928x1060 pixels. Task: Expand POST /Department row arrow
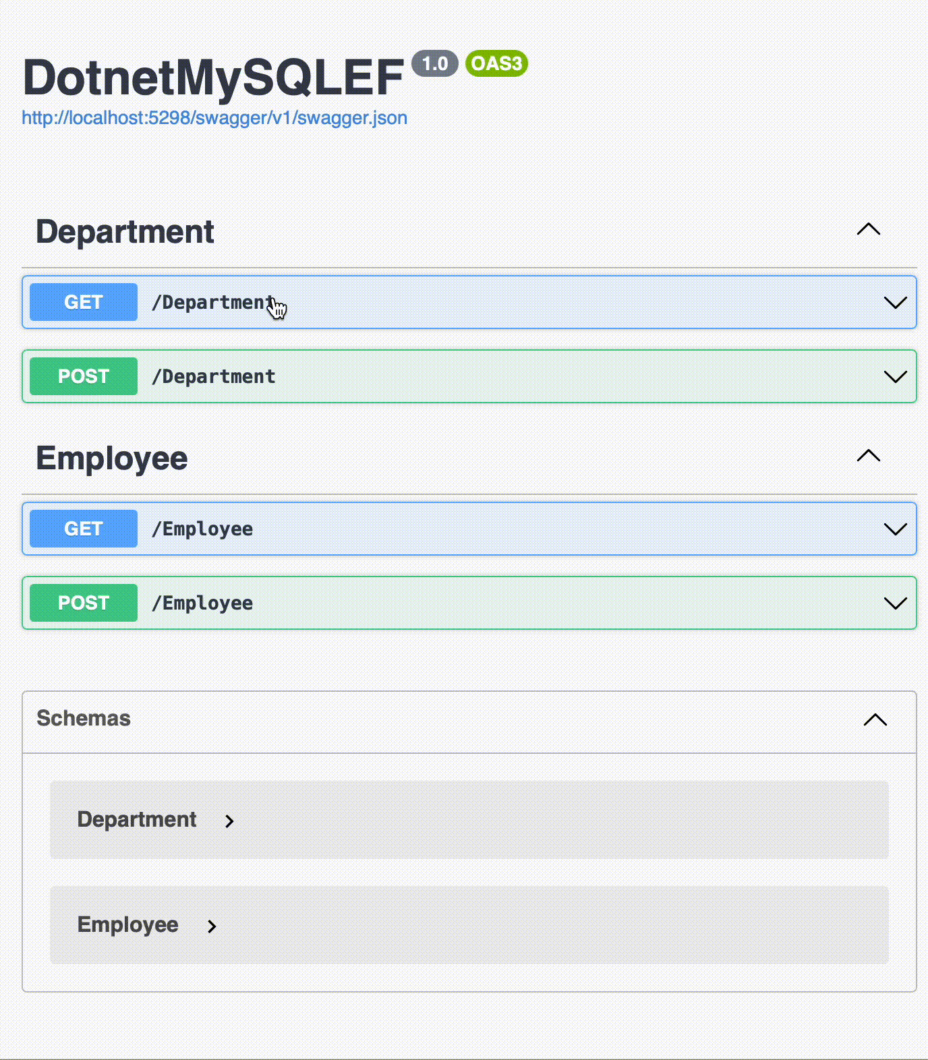tap(895, 377)
